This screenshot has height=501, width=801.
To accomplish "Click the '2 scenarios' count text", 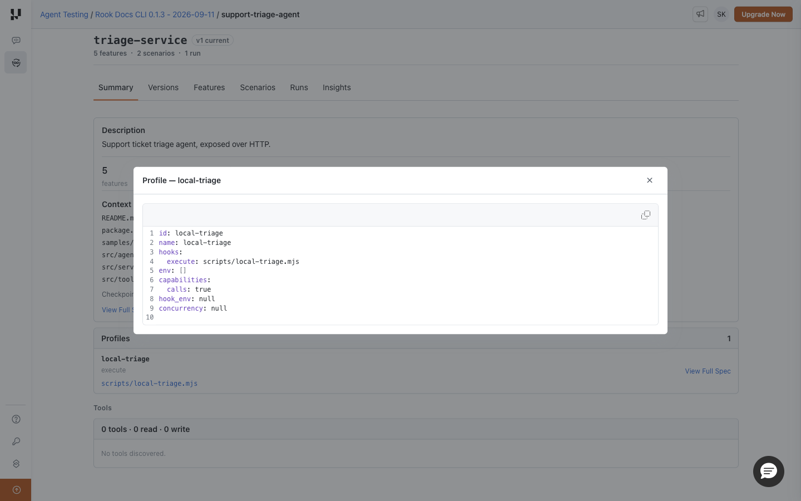I will 156,53.
